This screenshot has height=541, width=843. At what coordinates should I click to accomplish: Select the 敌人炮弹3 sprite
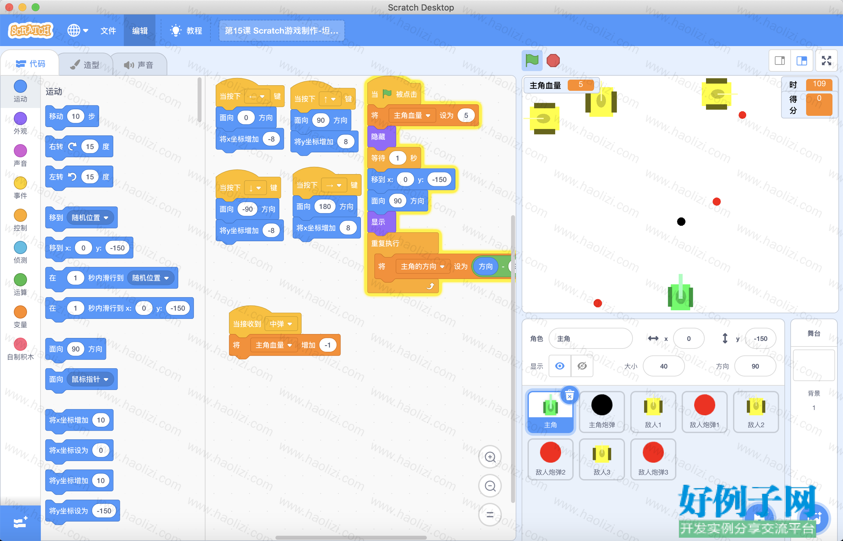click(653, 459)
